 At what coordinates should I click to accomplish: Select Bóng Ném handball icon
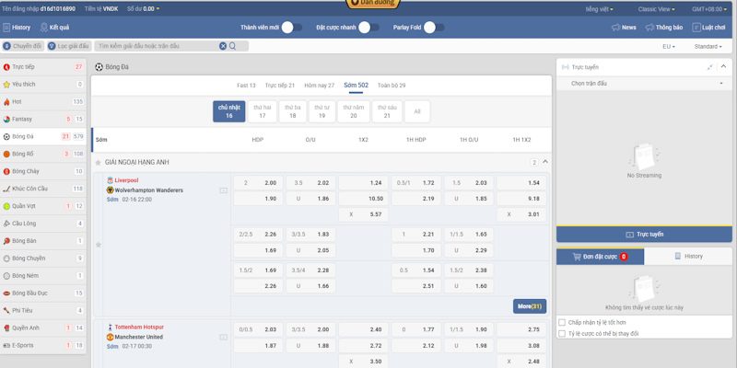point(6,275)
